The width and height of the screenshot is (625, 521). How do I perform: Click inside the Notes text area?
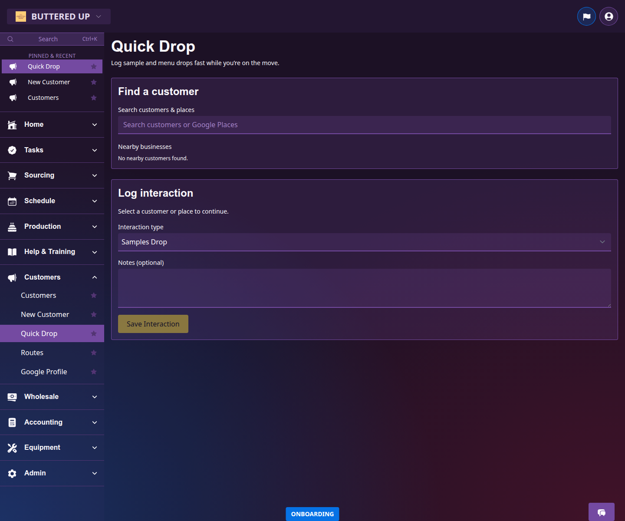pyautogui.click(x=365, y=288)
